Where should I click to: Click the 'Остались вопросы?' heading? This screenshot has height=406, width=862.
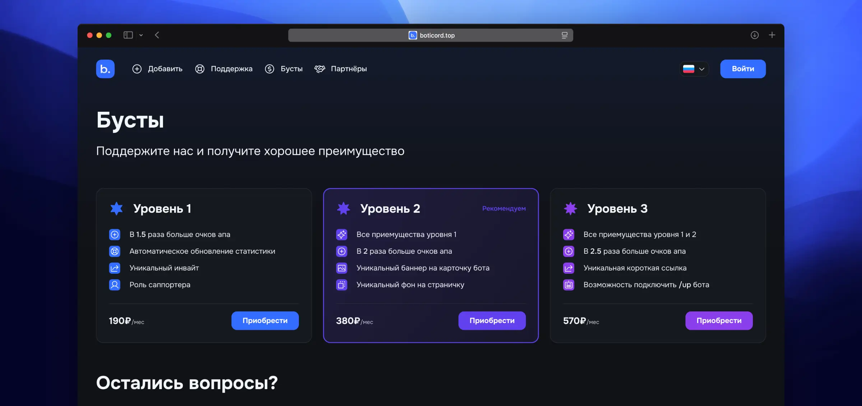click(x=187, y=383)
